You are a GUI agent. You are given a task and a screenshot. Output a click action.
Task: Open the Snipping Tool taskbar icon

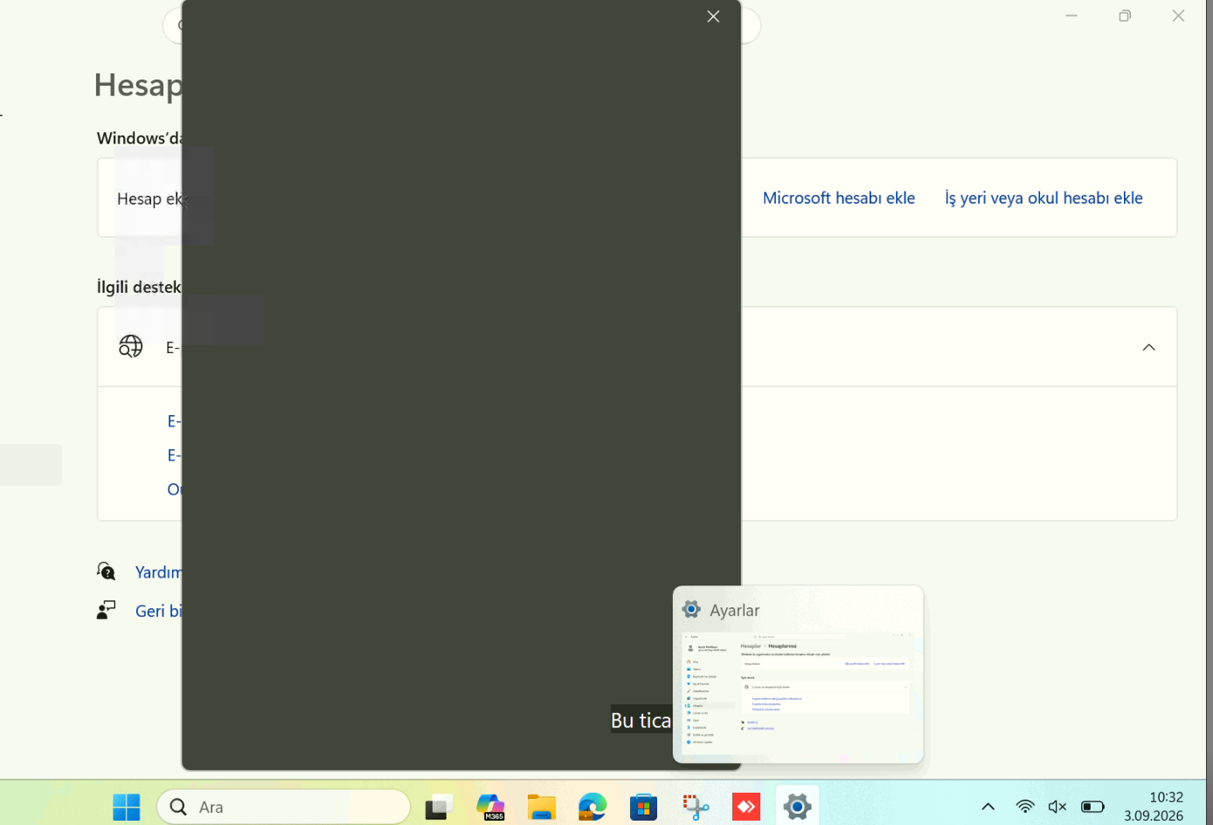[x=695, y=807]
